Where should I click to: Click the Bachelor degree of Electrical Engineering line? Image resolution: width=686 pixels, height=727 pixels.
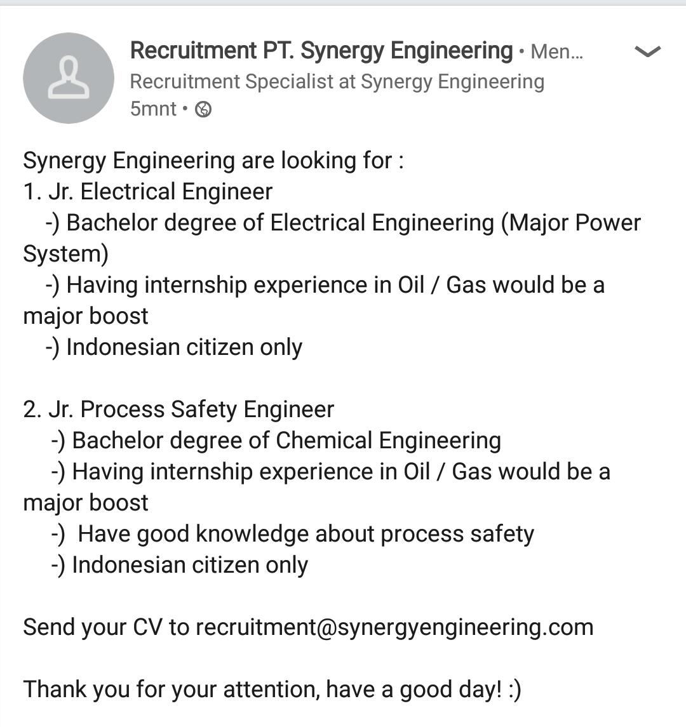(x=279, y=223)
